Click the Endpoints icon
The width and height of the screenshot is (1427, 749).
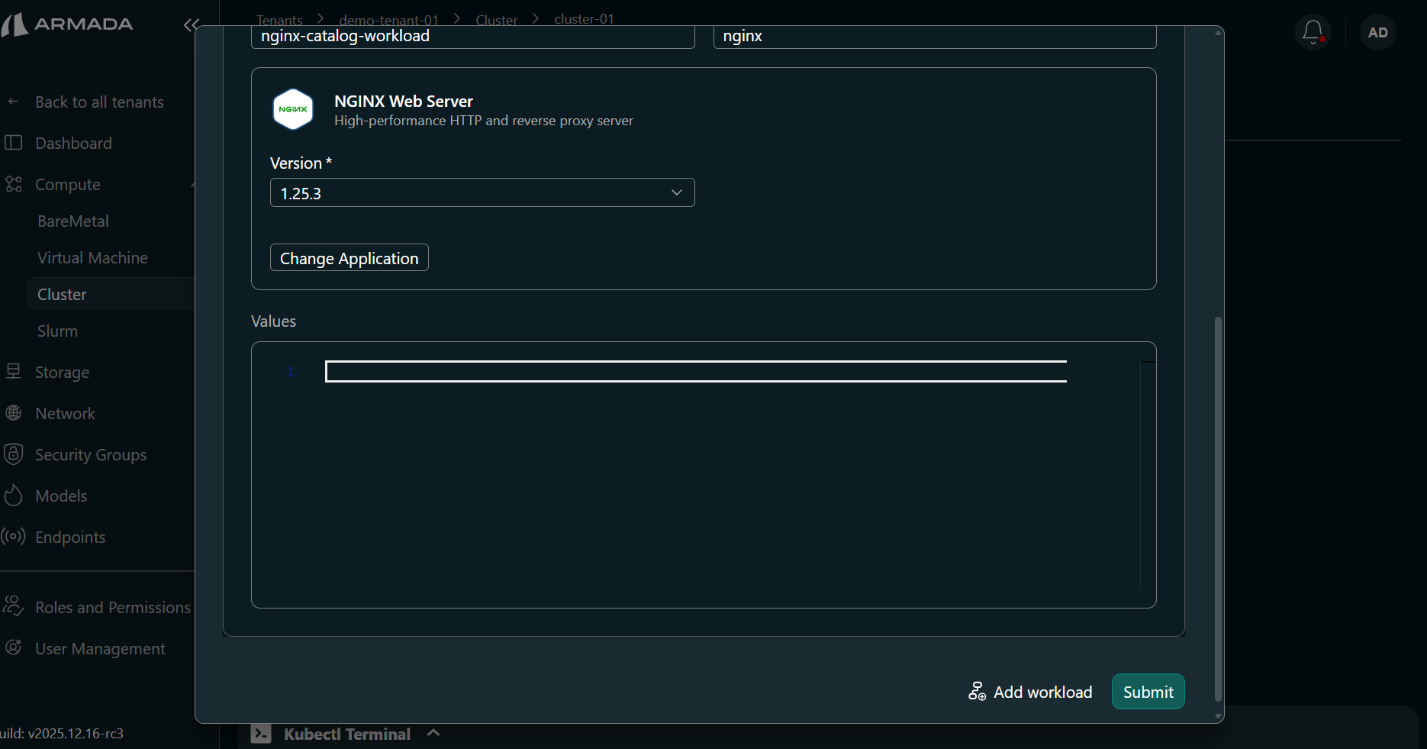(14, 537)
